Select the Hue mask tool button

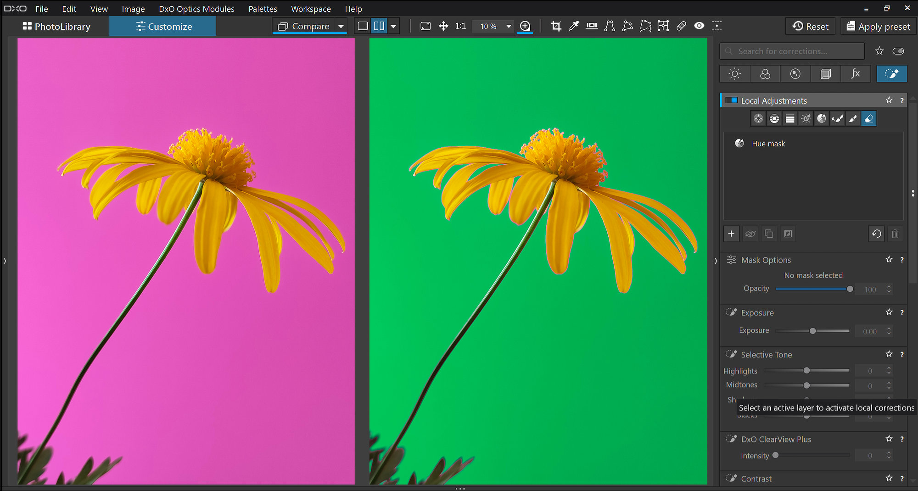[822, 119]
